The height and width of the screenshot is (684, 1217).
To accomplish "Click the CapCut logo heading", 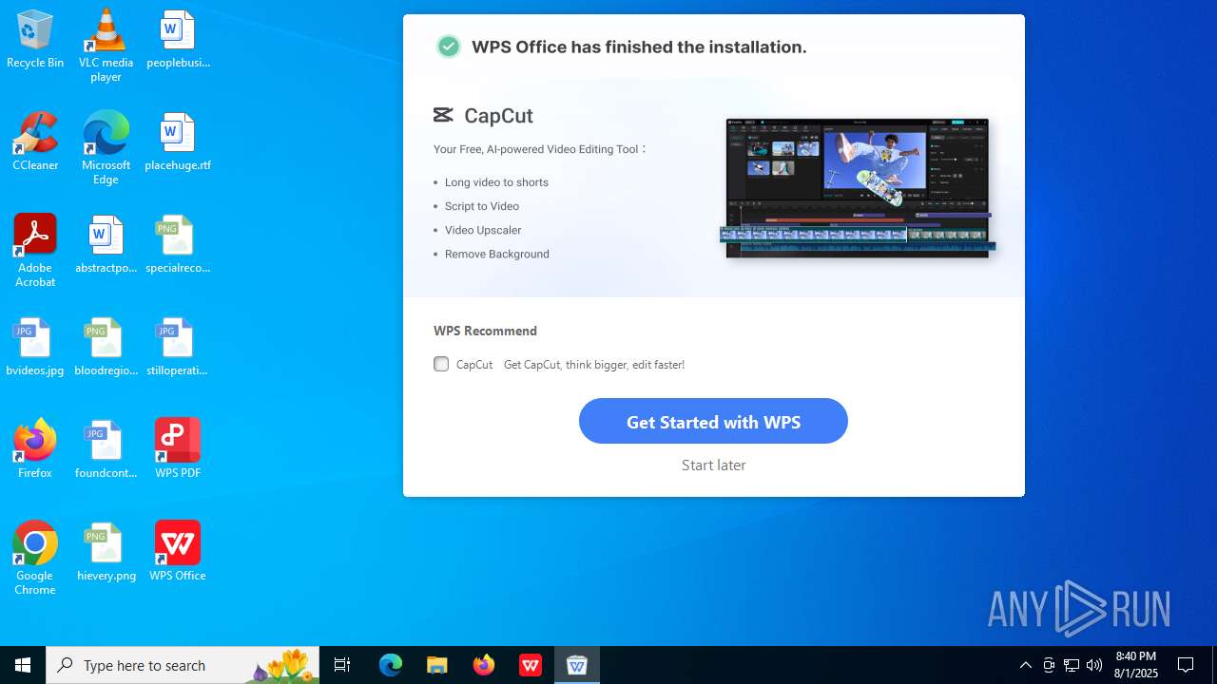I will (x=483, y=116).
